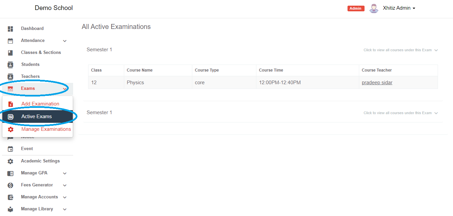Viewport: 453px width, 216px height.
Task: Click the Course Time column header
Action: coord(308,70)
